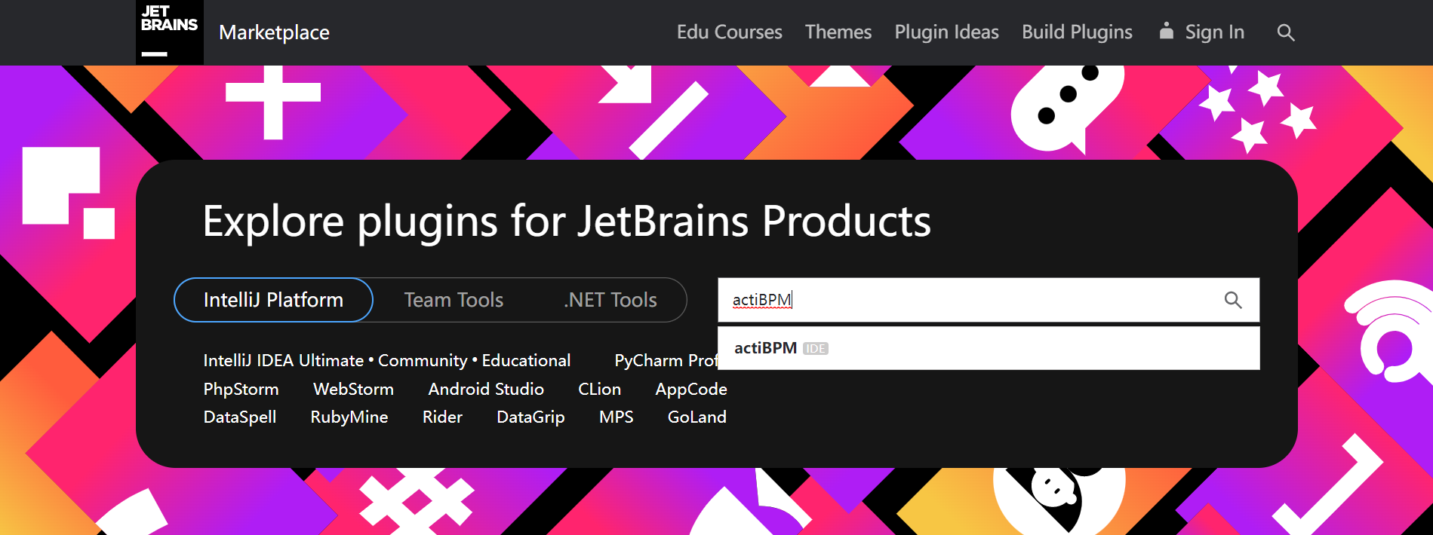This screenshot has width=1433, height=535.
Task: Go to Plugin Ideas
Action: pyautogui.click(x=946, y=32)
